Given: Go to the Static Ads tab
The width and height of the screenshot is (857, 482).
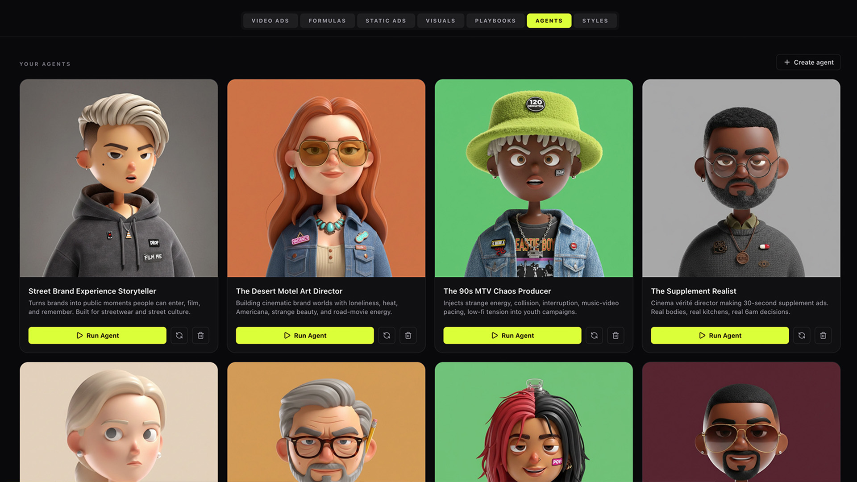Looking at the screenshot, I should (x=386, y=21).
